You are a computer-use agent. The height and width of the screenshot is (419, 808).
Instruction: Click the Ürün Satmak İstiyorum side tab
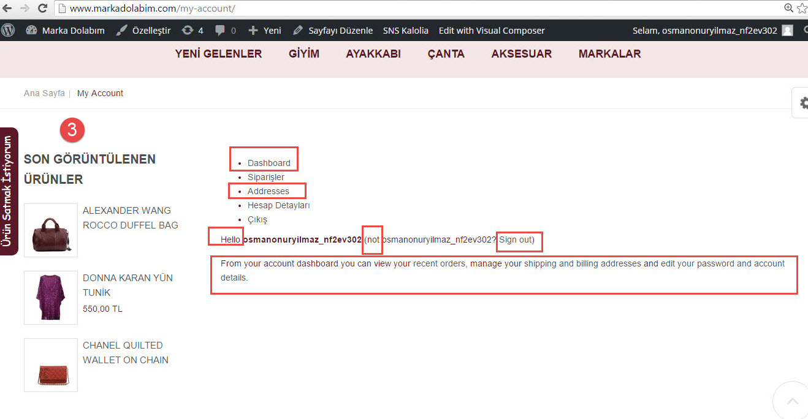point(8,191)
